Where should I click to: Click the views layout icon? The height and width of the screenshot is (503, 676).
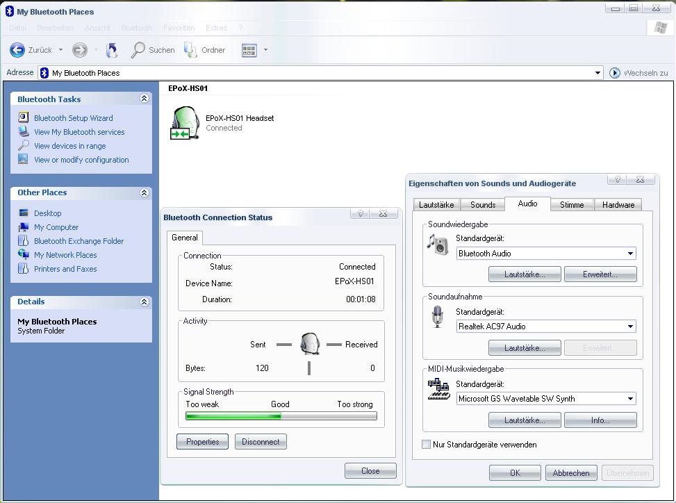click(249, 51)
